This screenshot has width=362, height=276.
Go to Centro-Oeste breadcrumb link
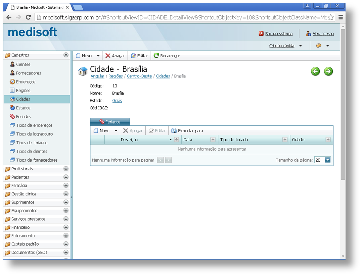pyautogui.click(x=139, y=76)
